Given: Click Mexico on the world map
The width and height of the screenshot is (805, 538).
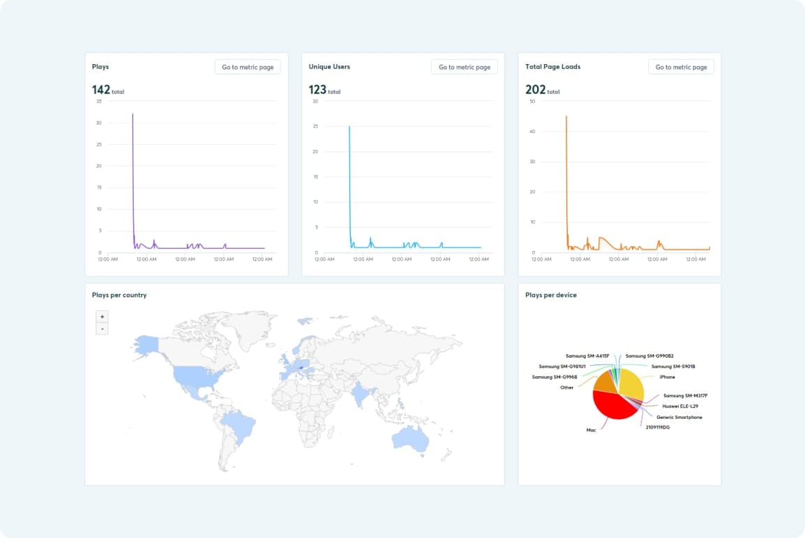Looking at the screenshot, I should point(195,394).
